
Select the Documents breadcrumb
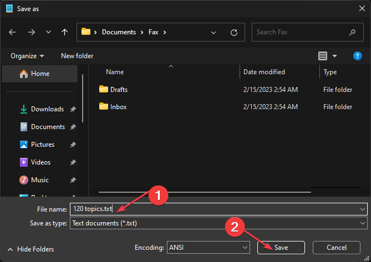coord(119,32)
